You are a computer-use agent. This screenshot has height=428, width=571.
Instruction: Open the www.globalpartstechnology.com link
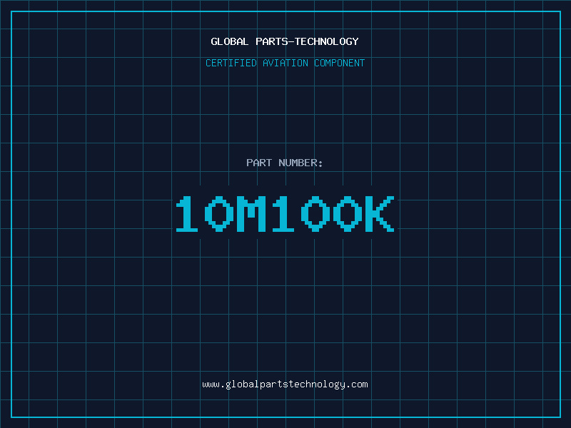285,384
